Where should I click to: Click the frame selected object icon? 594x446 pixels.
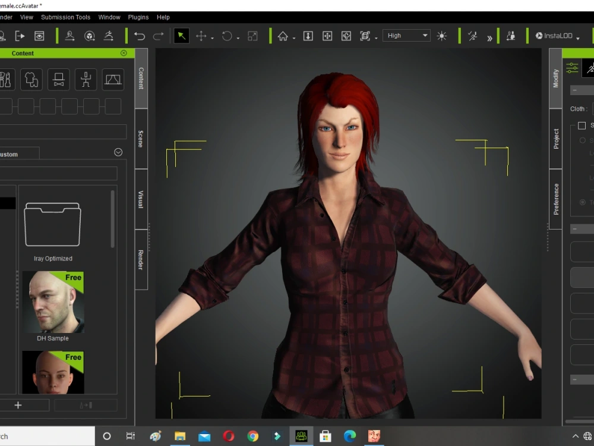click(365, 36)
